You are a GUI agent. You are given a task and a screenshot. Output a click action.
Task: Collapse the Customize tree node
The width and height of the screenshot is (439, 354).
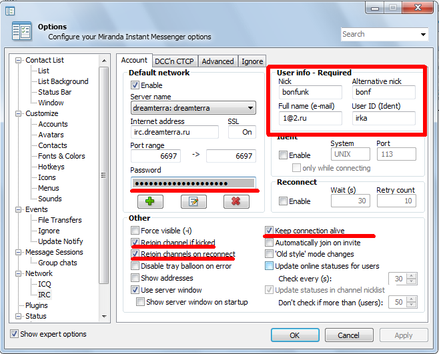click(18, 113)
